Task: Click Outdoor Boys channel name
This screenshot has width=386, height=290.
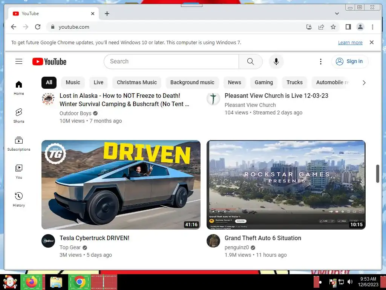Action: click(x=75, y=113)
